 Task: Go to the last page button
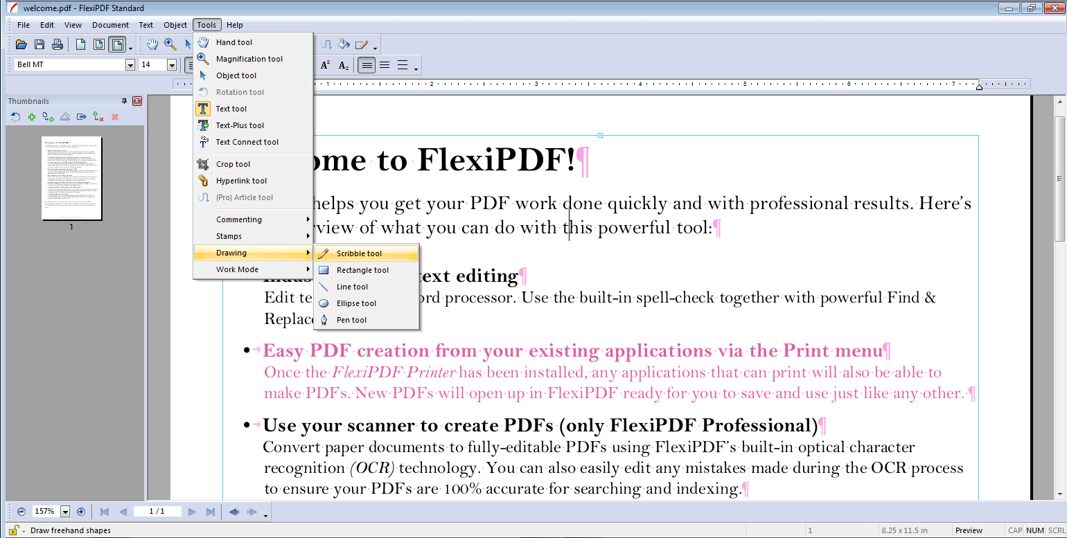coord(211,512)
